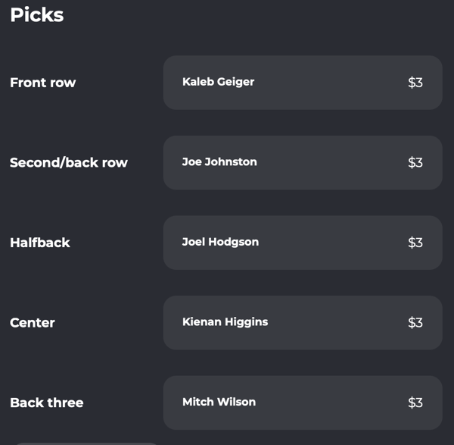Click the Back three position label
Image resolution: width=454 pixels, height=445 pixels.
click(47, 403)
